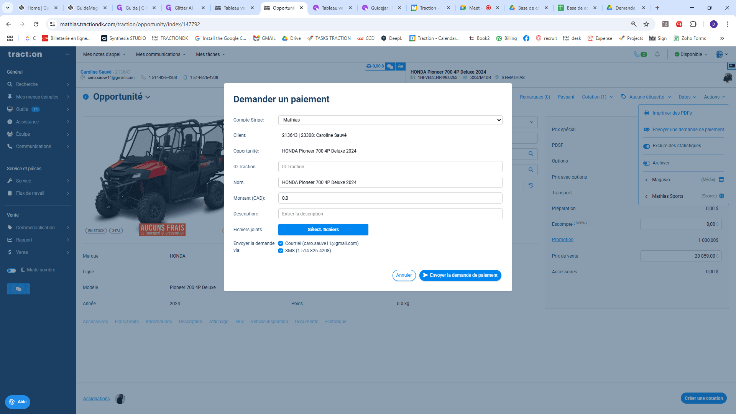Toggle Exclure des statistiques switch
Viewport: 736px width, 414px height.
pyautogui.click(x=647, y=146)
